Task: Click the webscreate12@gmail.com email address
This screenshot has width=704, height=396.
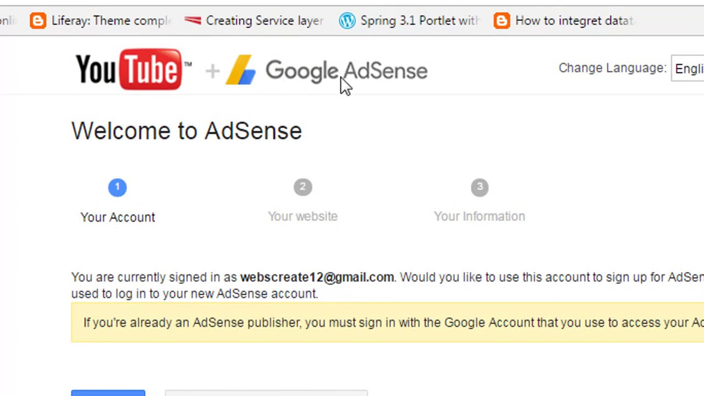Action: point(317,277)
